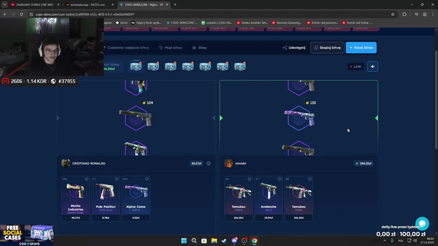Bookmark this page with the star icon
Image resolution: width=438 pixels, height=246 pixels.
[x=393, y=14]
